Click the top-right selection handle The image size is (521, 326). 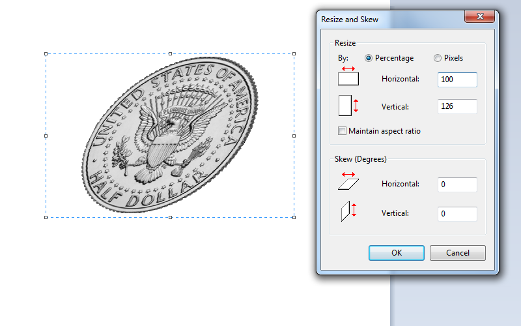(294, 54)
